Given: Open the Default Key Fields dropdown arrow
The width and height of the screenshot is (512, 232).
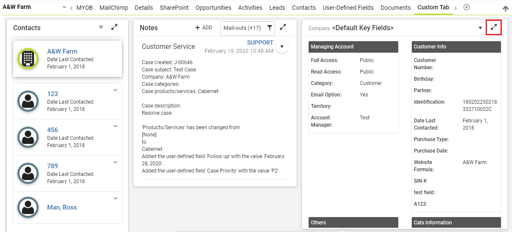Looking at the screenshot, I should [480, 28].
